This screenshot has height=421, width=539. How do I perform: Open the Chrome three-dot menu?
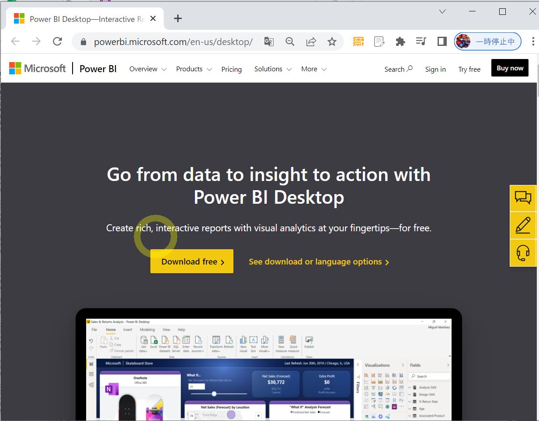pyautogui.click(x=533, y=42)
